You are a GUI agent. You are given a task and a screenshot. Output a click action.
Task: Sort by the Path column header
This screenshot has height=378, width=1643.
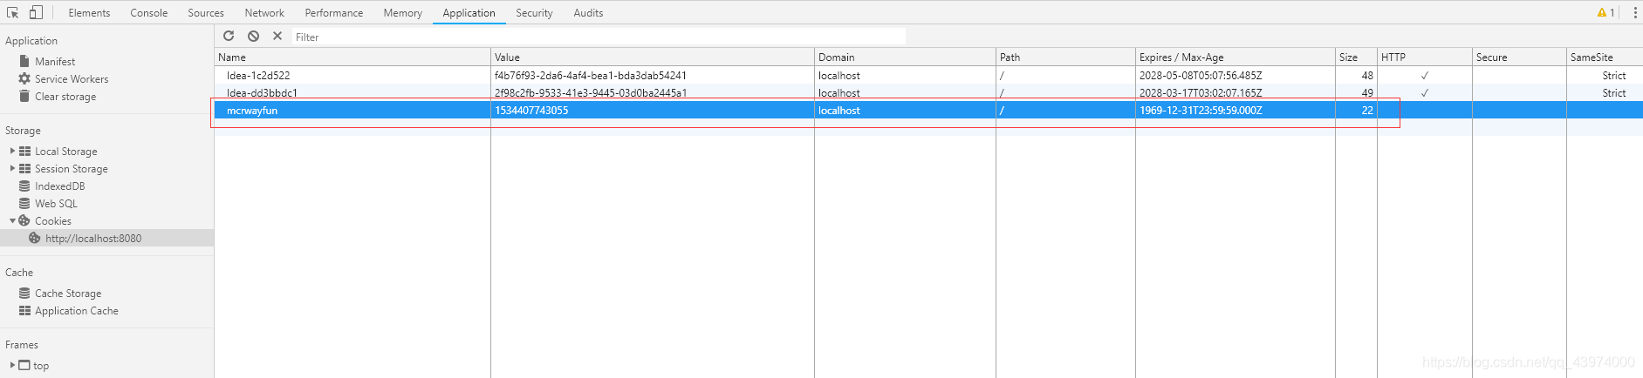coord(1065,57)
